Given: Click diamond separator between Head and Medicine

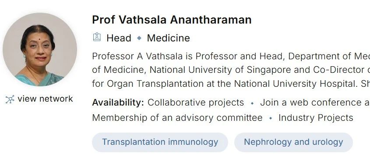Looking at the screenshot, I should tap(139, 38).
